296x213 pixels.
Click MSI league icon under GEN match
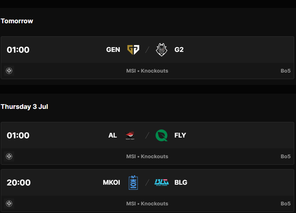(9, 71)
